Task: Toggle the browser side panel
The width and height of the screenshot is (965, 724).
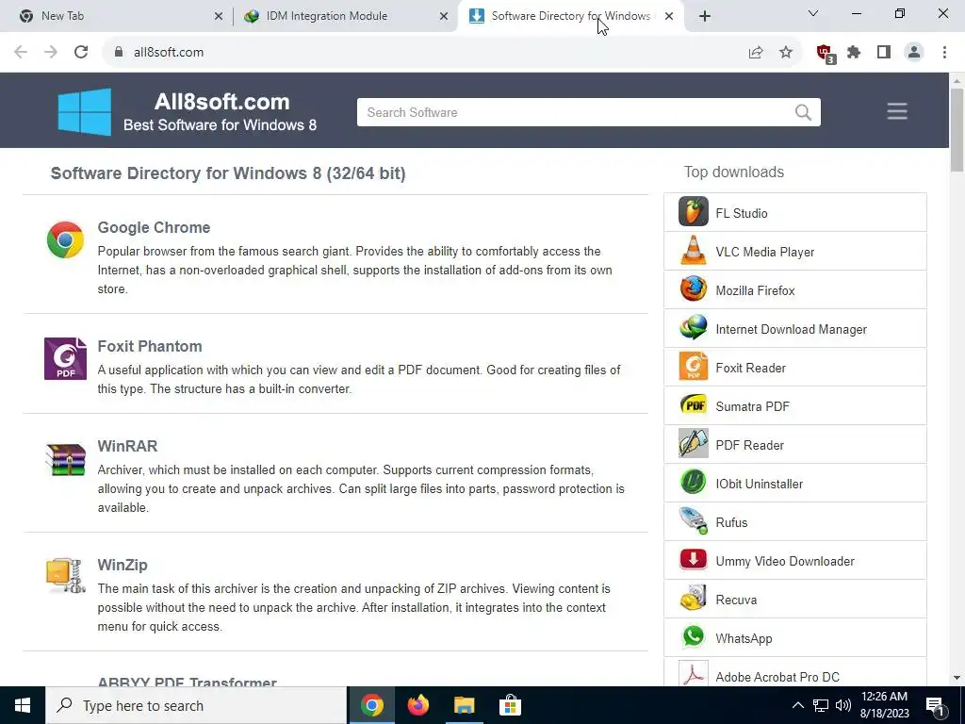Action: click(x=884, y=53)
